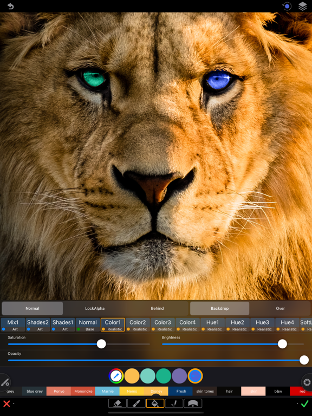
Task: Choose the Hue1 Realistic blend mode
Action: pyautogui.click(x=212, y=325)
